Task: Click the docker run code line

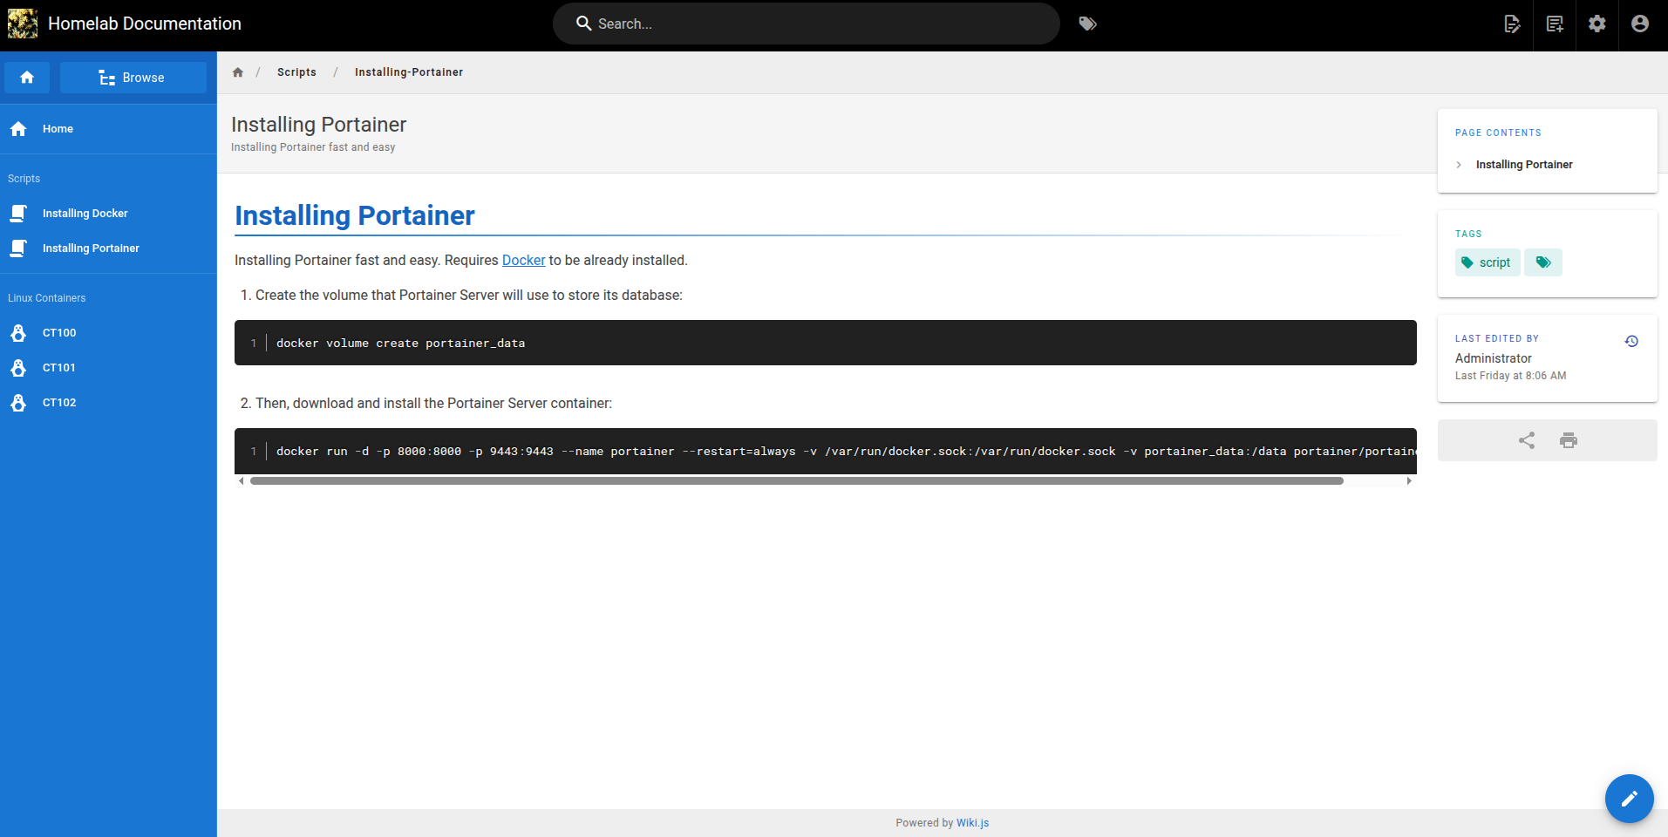Action: (846, 452)
